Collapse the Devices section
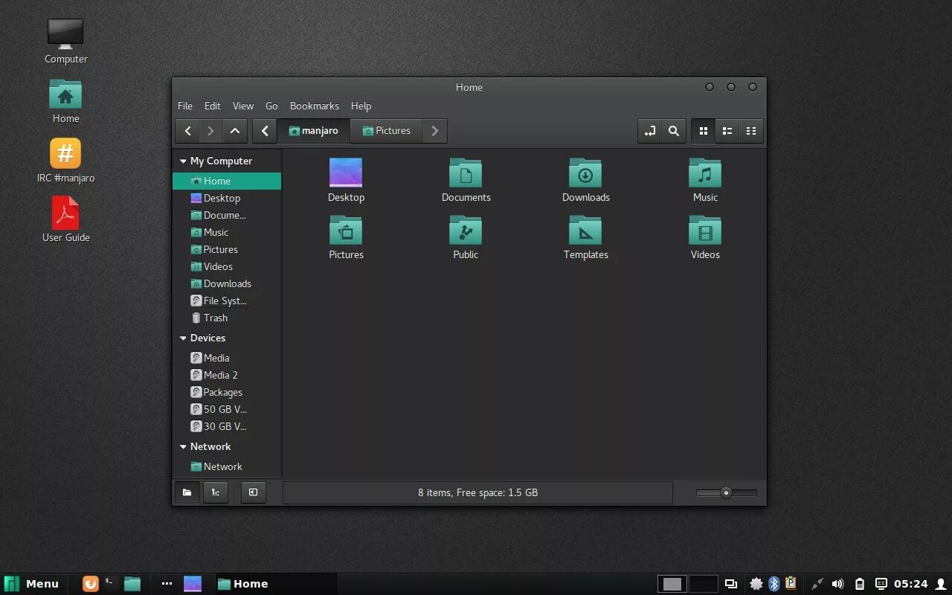This screenshot has width=952, height=595. [183, 338]
